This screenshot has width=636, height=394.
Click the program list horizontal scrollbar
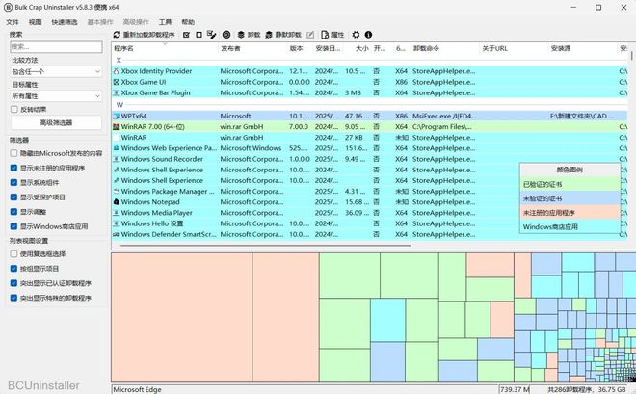[266, 246]
